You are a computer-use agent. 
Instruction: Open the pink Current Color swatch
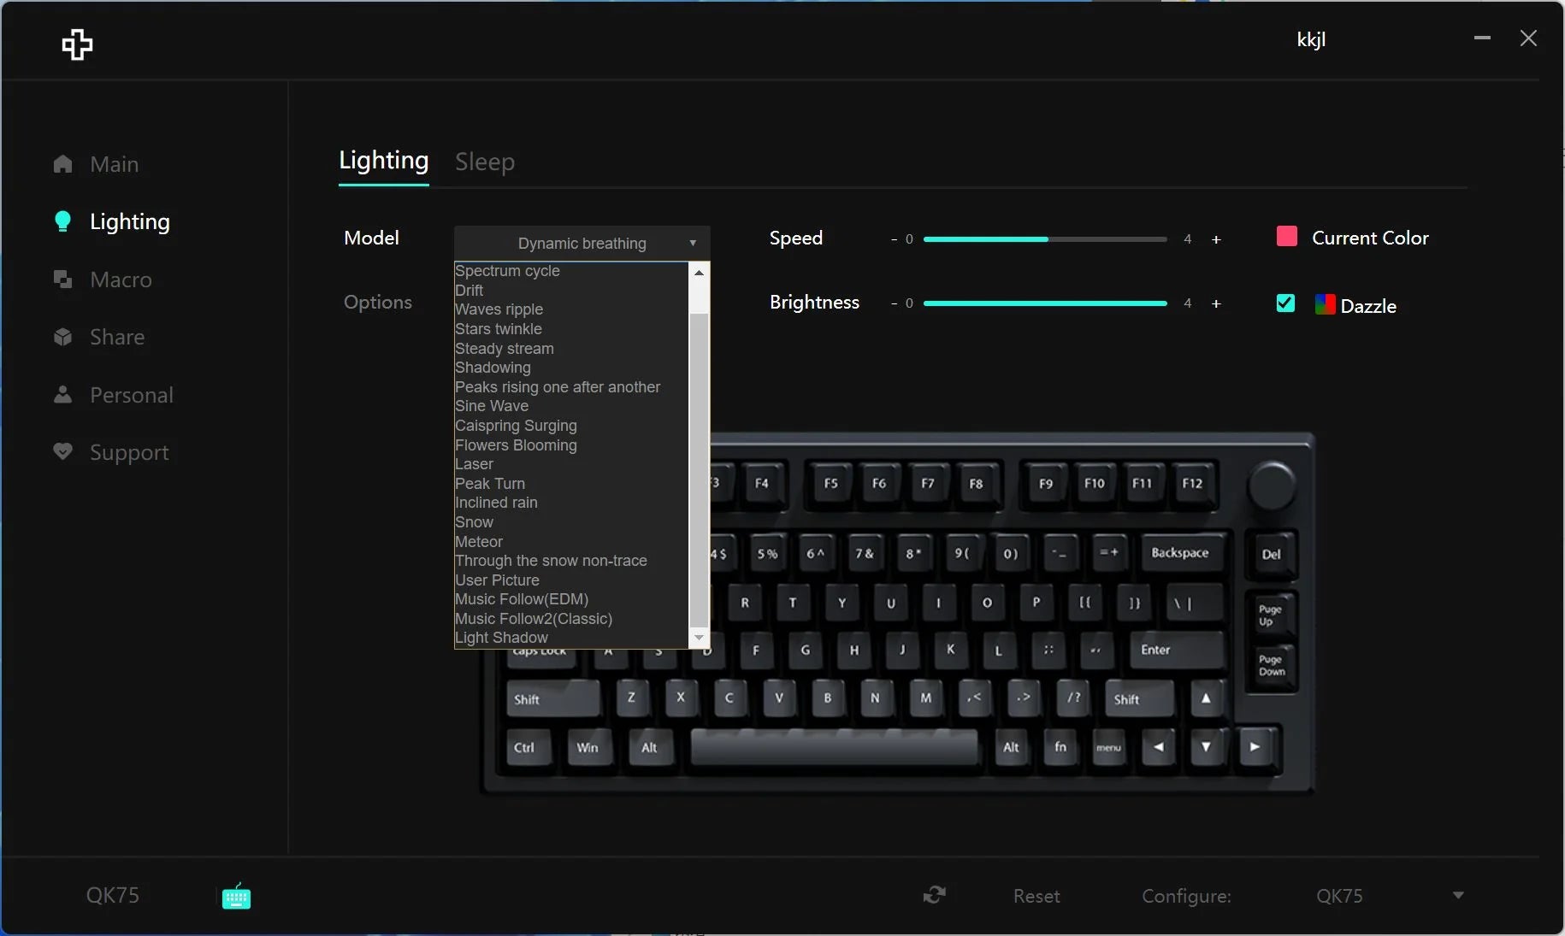(1286, 237)
